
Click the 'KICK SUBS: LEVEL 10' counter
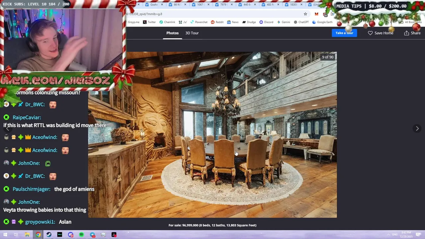click(x=36, y=4)
